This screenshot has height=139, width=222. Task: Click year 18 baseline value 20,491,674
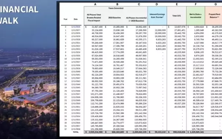(x=118, y=85)
